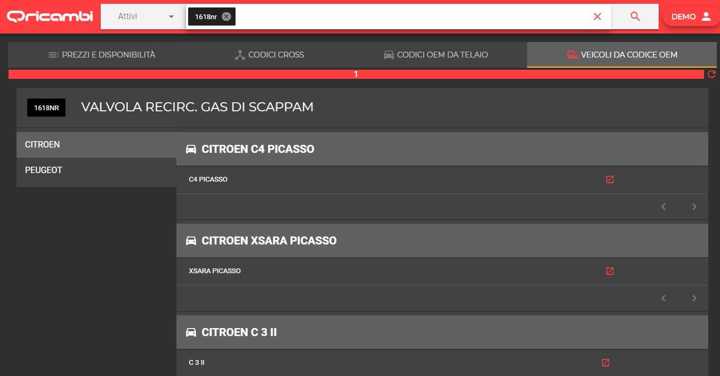The width and height of the screenshot is (720, 376).
Task: Click the CITROEN C4 PICASSO header
Action: [x=442, y=149]
